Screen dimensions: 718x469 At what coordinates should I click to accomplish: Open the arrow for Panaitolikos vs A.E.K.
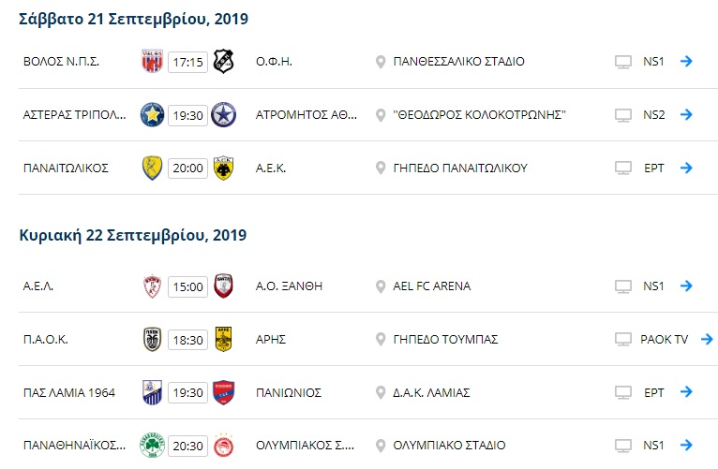pos(686,168)
